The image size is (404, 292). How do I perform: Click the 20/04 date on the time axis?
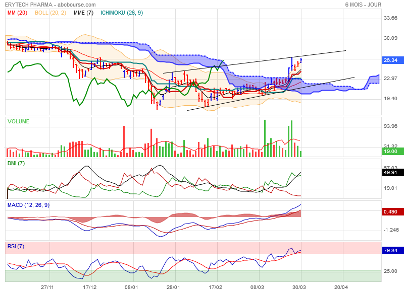[341, 287]
